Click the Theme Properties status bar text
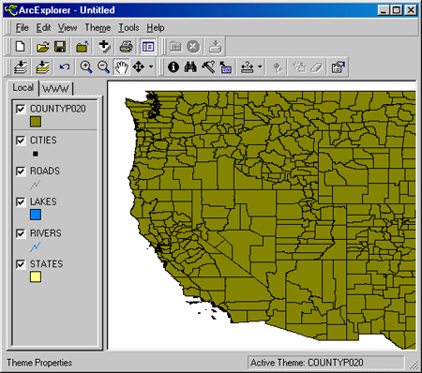This screenshot has height=373, width=422. pos(39,363)
